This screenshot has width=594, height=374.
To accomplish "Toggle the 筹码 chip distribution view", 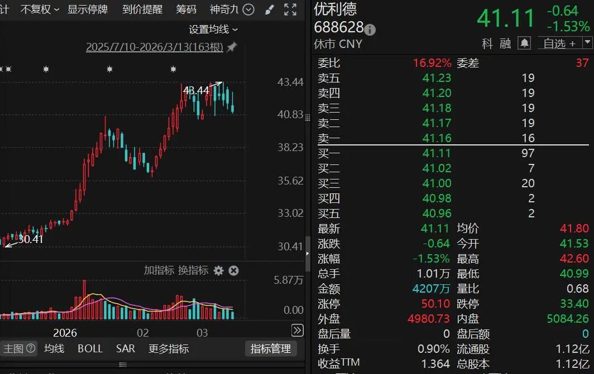I will tap(186, 9).
